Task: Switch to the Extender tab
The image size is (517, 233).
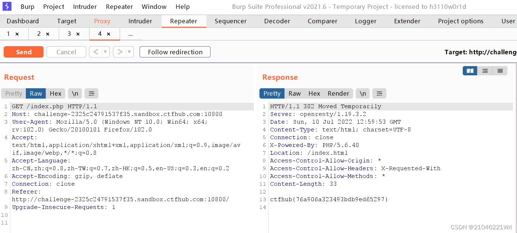Action: (407, 21)
